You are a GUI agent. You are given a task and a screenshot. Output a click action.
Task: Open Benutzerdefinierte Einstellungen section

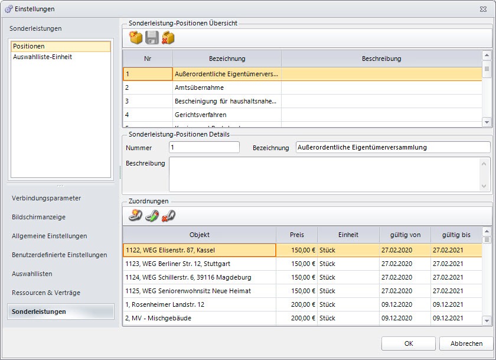pyautogui.click(x=60, y=255)
